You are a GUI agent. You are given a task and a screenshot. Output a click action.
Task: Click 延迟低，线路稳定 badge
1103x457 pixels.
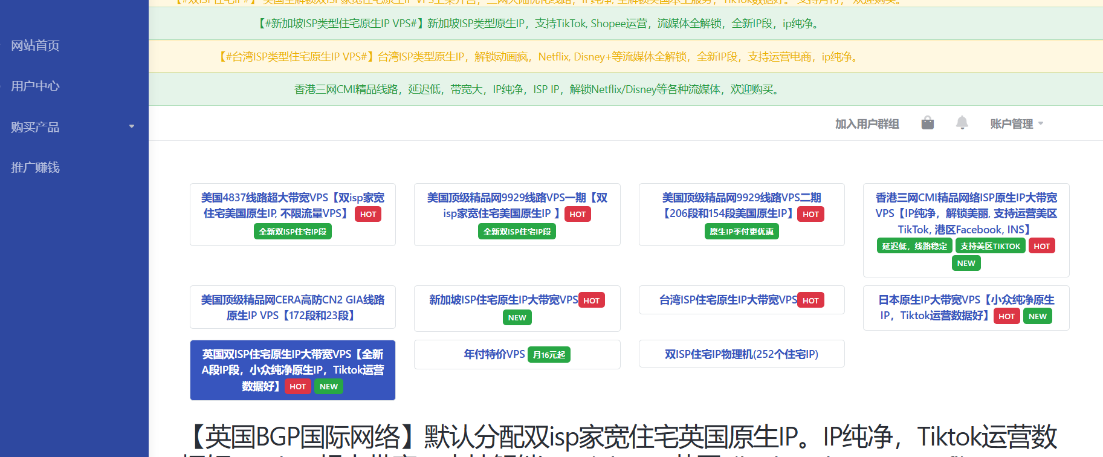tap(914, 246)
